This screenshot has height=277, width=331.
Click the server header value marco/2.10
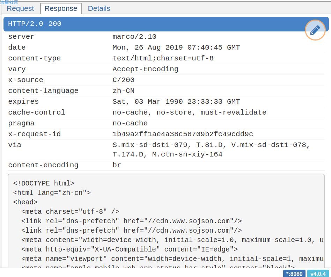[x=134, y=37]
